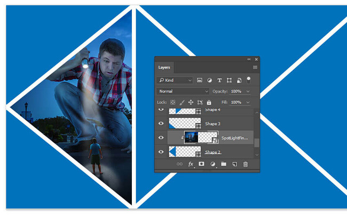
Task: Add layer mask icon
Action: click(201, 164)
